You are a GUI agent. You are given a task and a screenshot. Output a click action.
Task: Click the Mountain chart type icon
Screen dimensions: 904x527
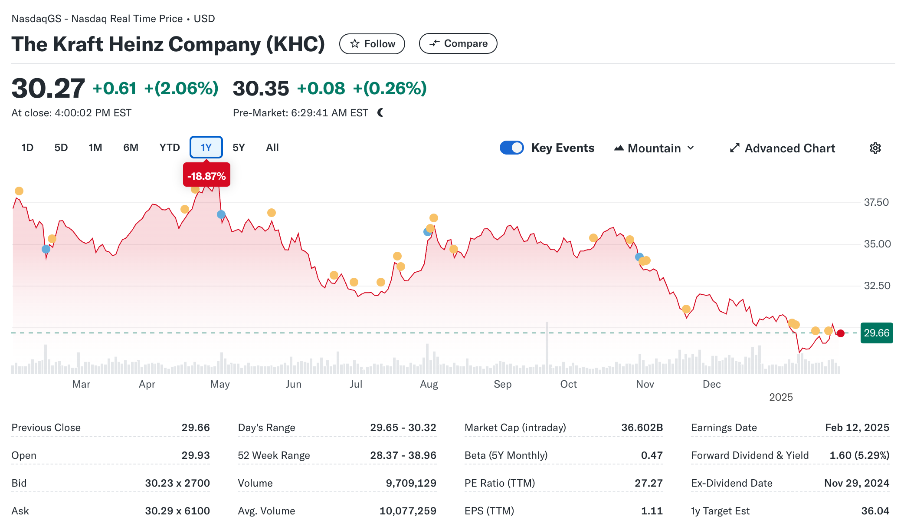pyautogui.click(x=619, y=148)
